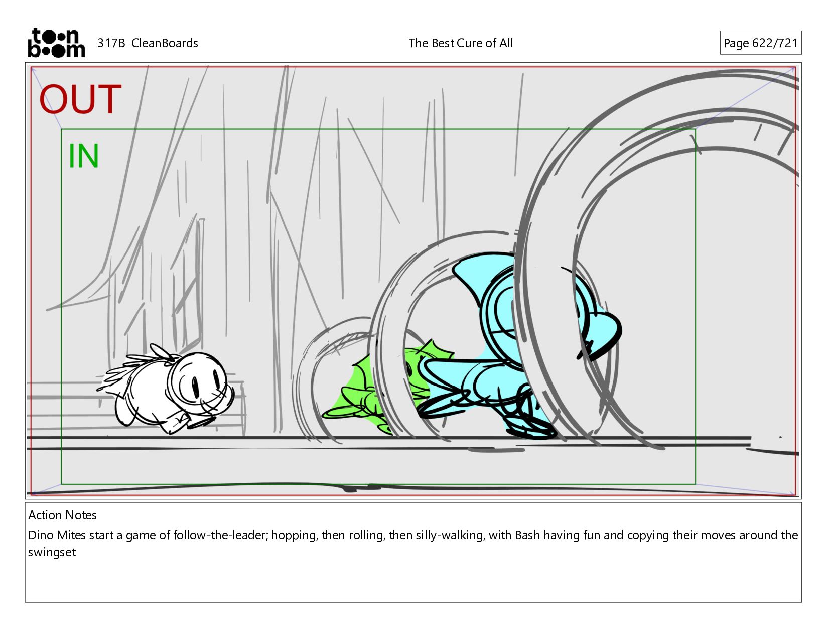Image resolution: width=828 pixels, height=640 pixels.
Task: Click the 'Action Notes' heading
Action: pyautogui.click(x=62, y=515)
